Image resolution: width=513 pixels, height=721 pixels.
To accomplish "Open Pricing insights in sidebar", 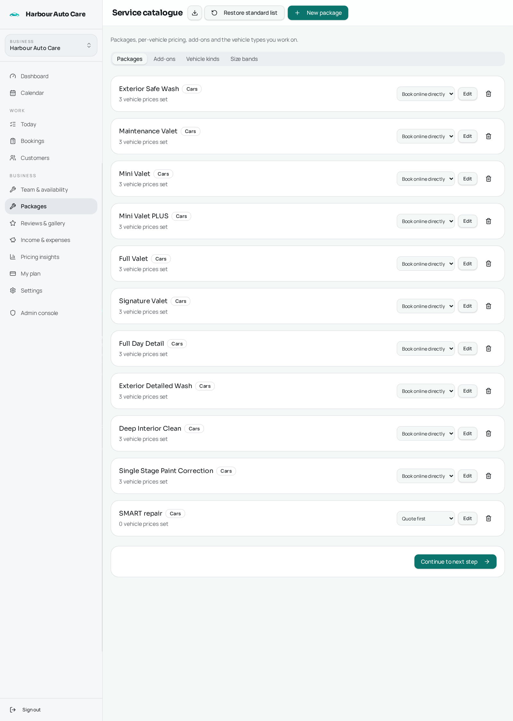I will point(51,257).
